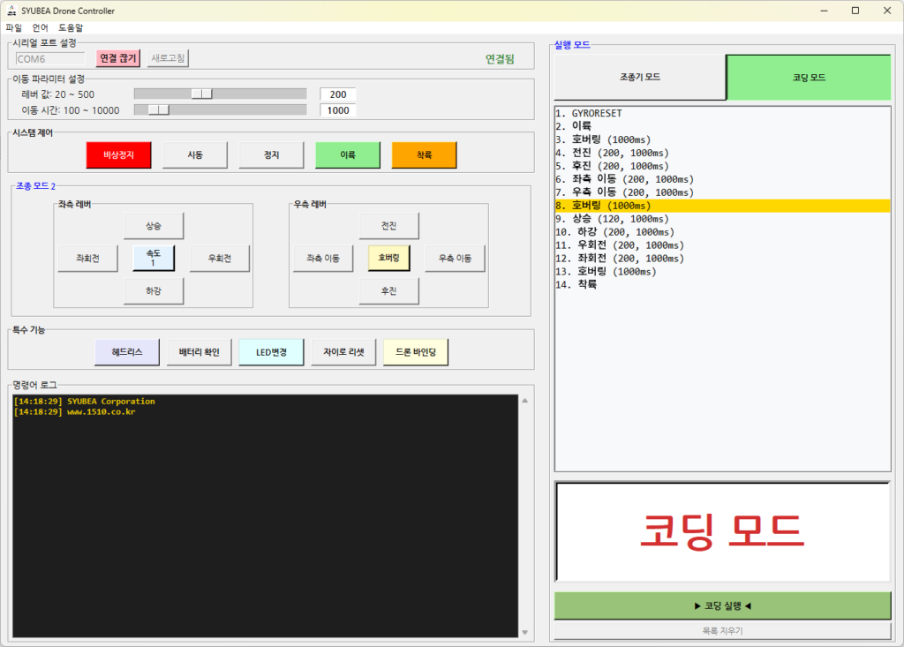Viewport: 904px width, 647px height.
Task: Toggle the 헤드리스 headless mode button
Action: click(127, 352)
